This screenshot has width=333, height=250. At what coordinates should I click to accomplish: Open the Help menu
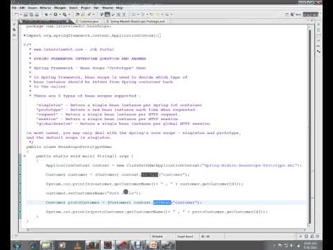pyautogui.click(x=119, y=8)
